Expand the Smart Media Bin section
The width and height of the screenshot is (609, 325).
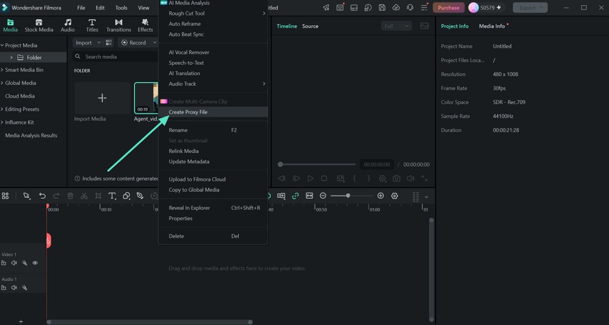2,70
